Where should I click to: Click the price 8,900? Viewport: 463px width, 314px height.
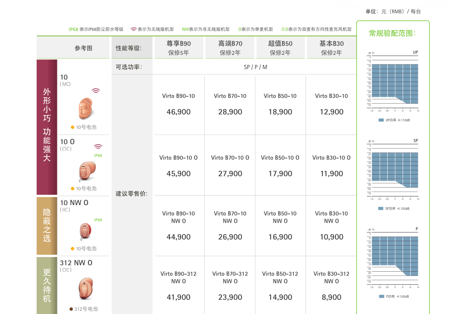332,297
